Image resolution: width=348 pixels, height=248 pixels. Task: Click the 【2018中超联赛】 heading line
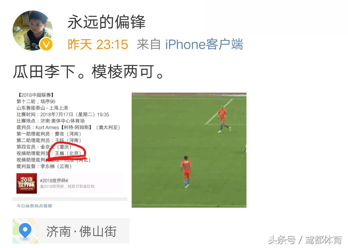point(35,95)
